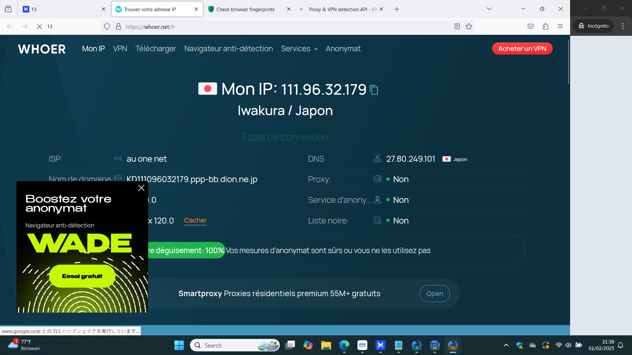Copy the IP address with copy icon
The width and height of the screenshot is (632, 355).
click(x=374, y=90)
